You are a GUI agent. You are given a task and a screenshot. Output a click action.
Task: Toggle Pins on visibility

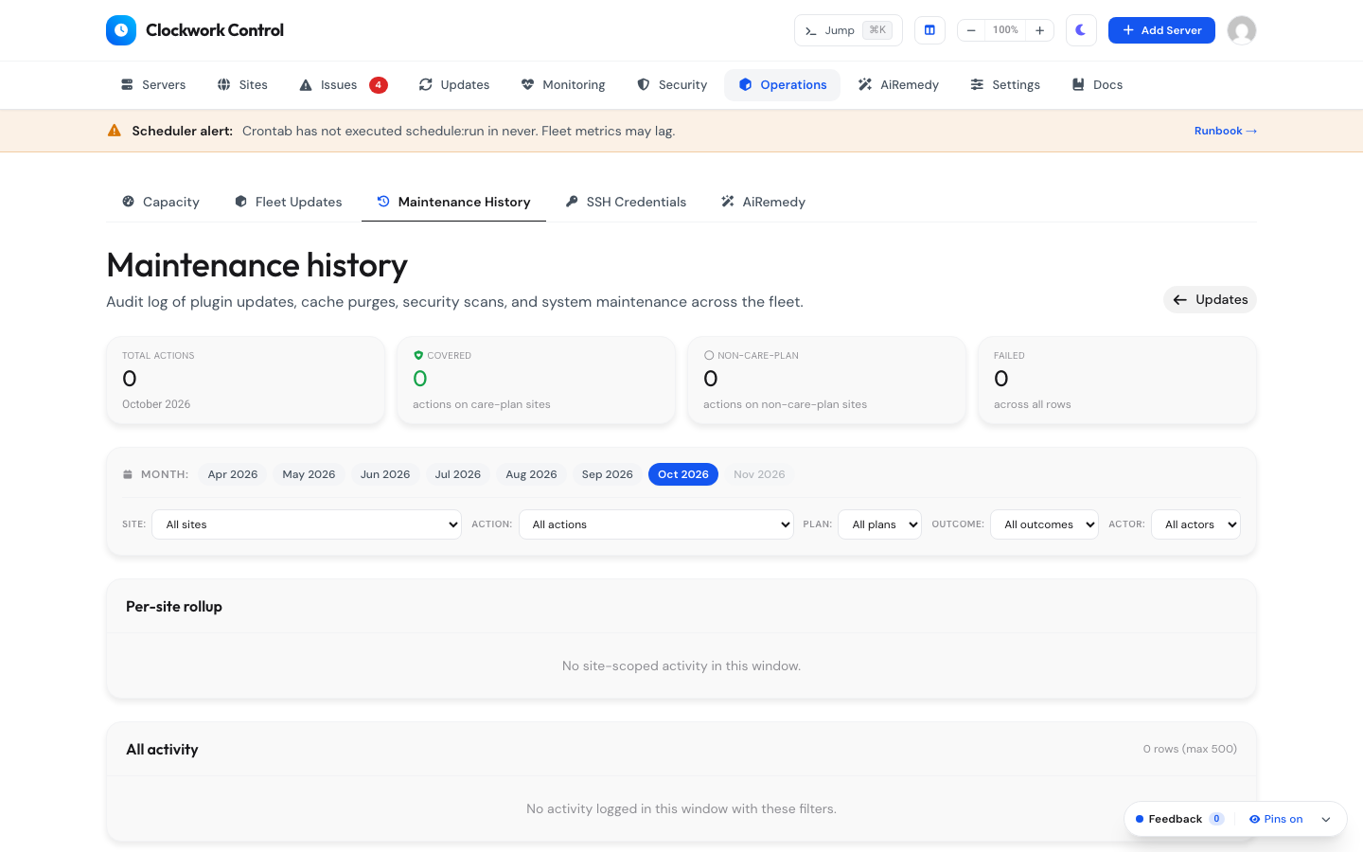pyautogui.click(x=1276, y=819)
